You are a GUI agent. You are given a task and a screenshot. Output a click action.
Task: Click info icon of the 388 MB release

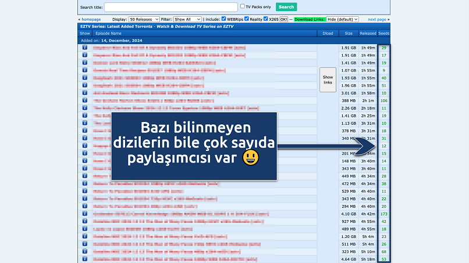pyautogui.click(x=84, y=100)
